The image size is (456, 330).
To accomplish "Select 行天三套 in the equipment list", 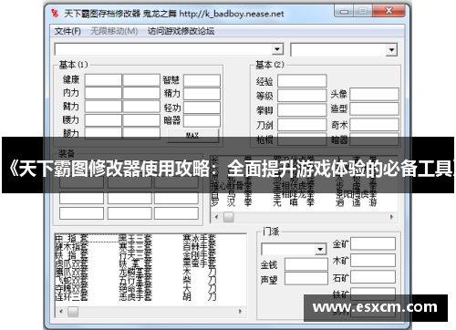I will (x=135, y=255).
